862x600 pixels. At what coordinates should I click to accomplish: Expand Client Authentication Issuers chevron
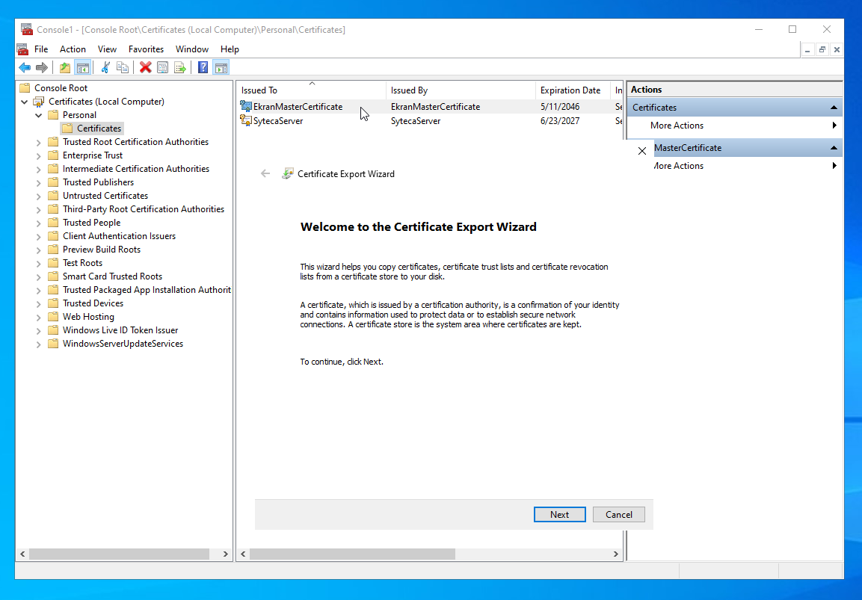click(38, 236)
